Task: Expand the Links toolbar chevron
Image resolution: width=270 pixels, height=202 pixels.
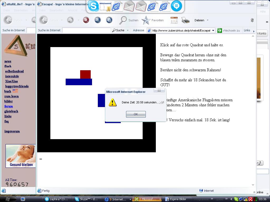Action: coord(254,31)
